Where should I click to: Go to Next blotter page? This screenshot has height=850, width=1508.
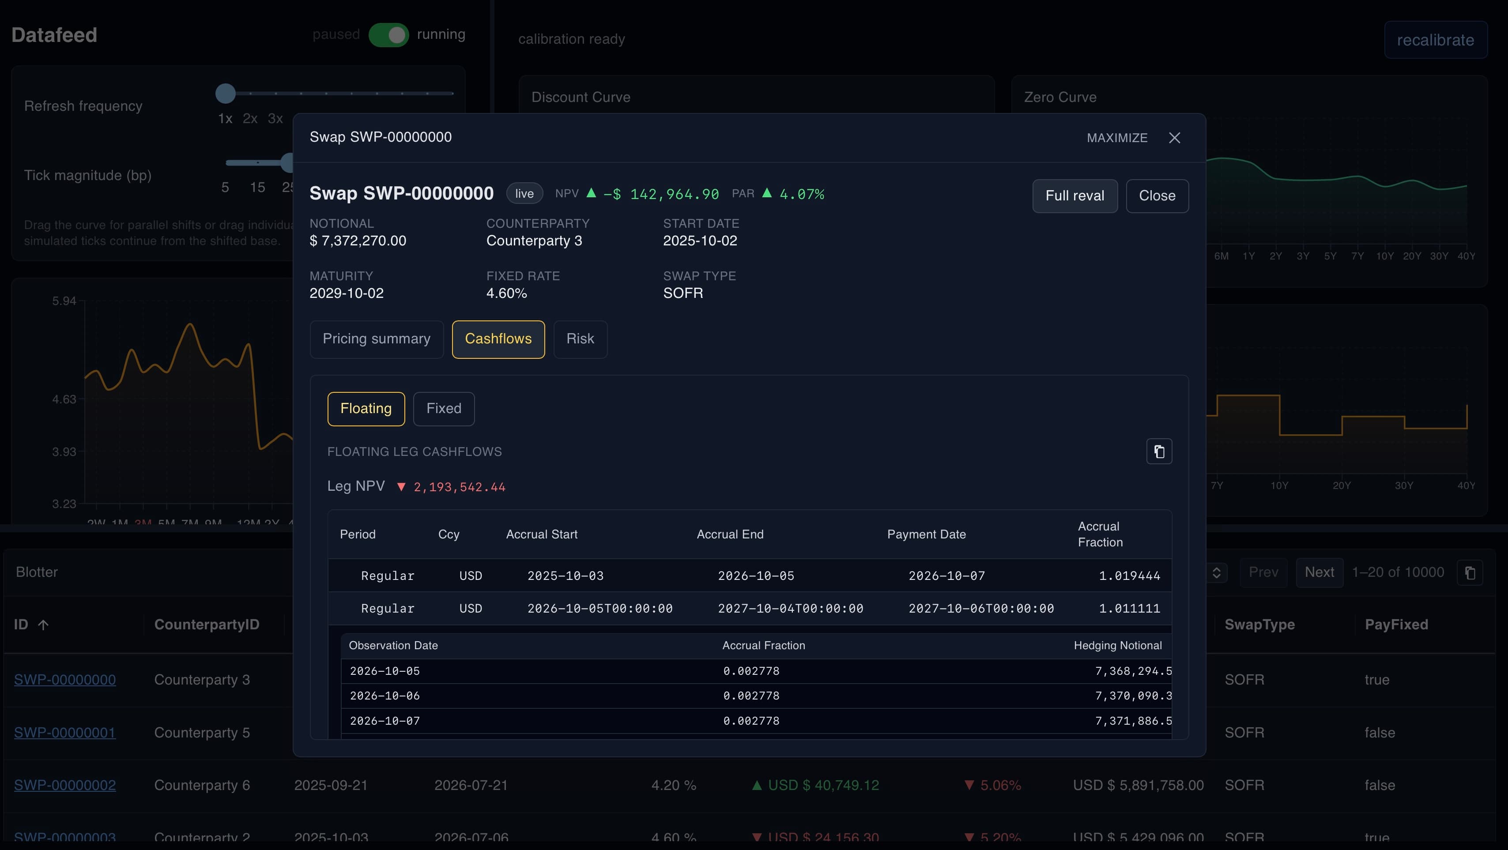[x=1319, y=572]
